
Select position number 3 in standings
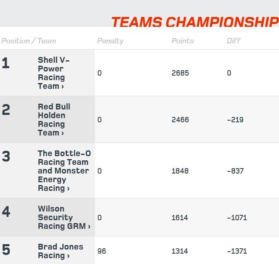(x=6, y=156)
